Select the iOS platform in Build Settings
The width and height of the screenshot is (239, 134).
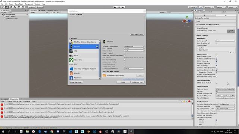[x=84, y=51]
